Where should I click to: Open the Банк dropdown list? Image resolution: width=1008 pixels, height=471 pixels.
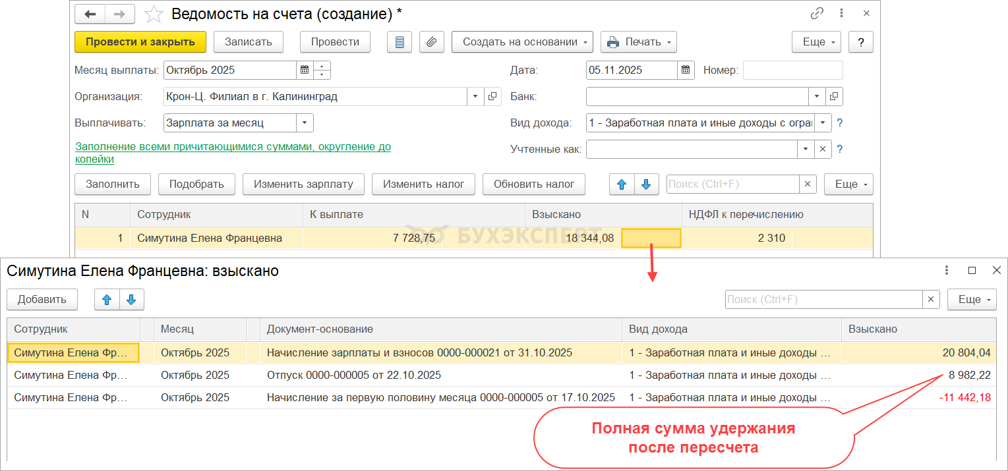817,97
